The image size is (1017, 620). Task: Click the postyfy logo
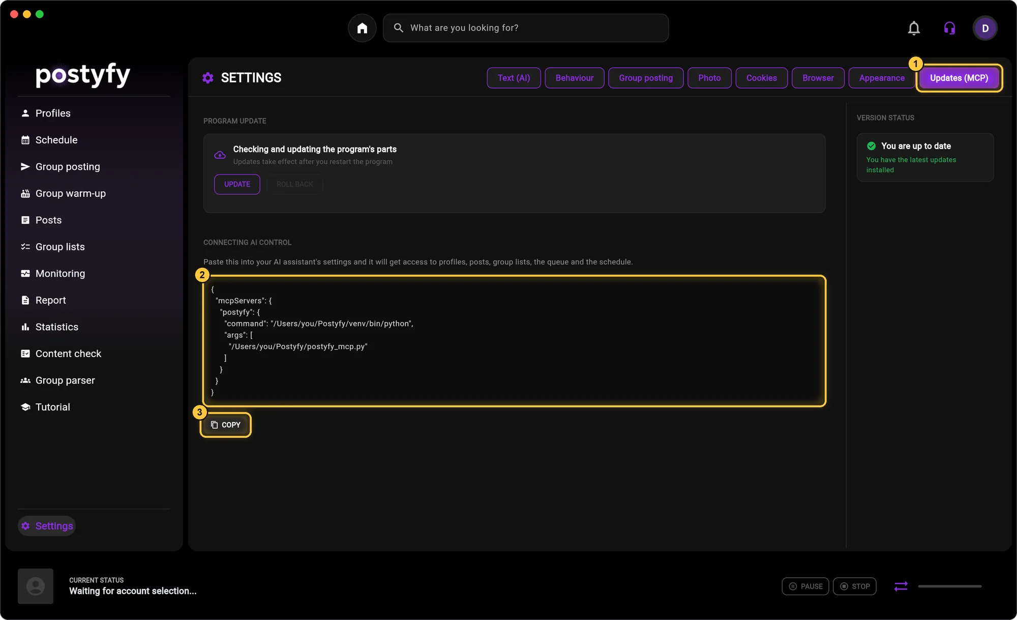(x=83, y=76)
